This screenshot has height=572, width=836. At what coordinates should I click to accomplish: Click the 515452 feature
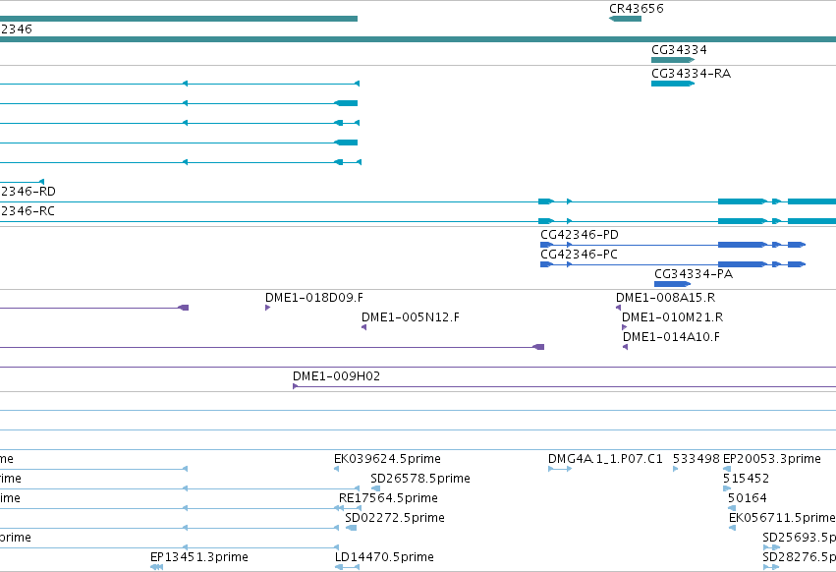pos(727,488)
